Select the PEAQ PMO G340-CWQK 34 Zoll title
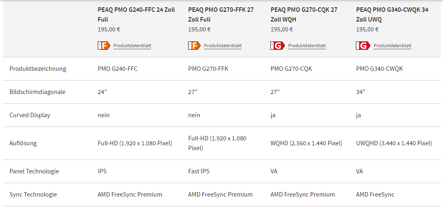 click(392, 15)
